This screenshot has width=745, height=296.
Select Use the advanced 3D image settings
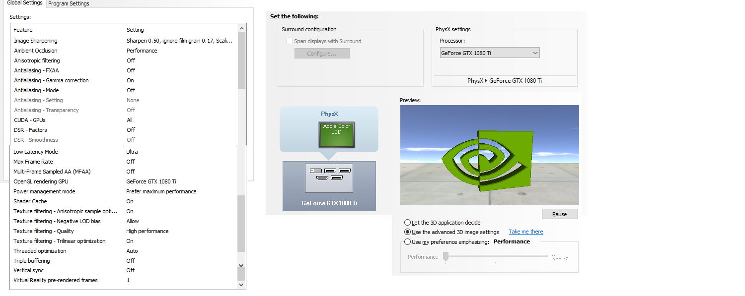click(408, 232)
